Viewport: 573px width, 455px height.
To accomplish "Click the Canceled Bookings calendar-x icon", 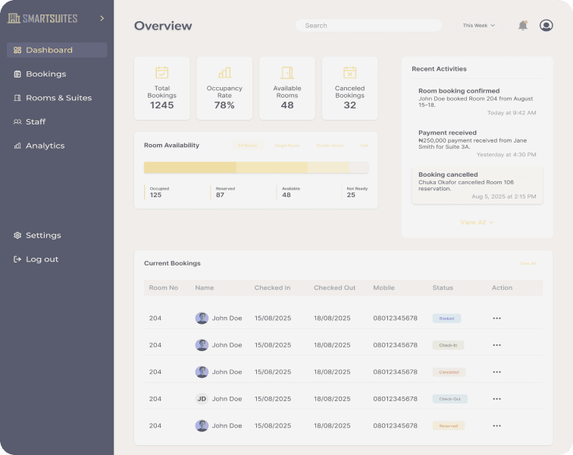I will (x=349, y=73).
